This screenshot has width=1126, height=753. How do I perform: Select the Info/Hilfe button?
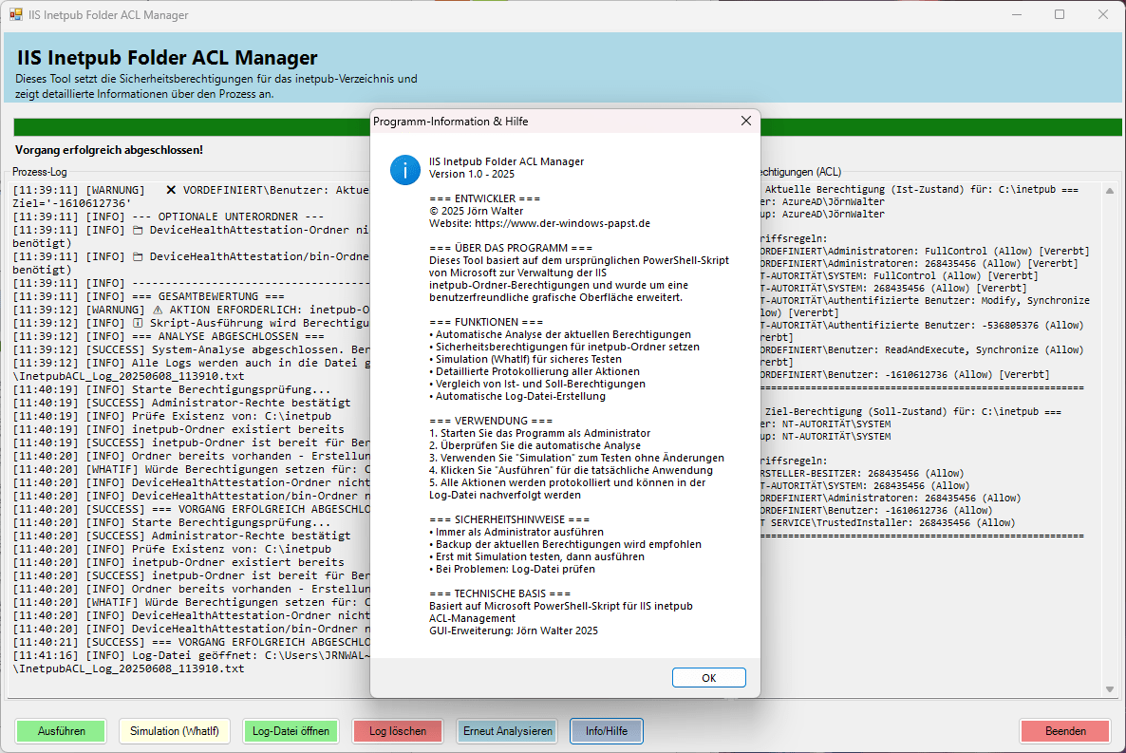pyautogui.click(x=606, y=731)
